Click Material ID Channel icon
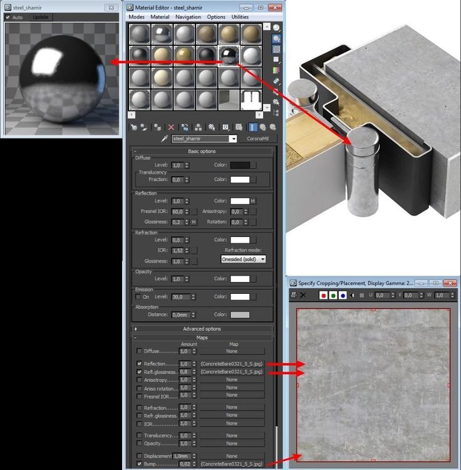This screenshot has height=470, width=461. point(225,127)
